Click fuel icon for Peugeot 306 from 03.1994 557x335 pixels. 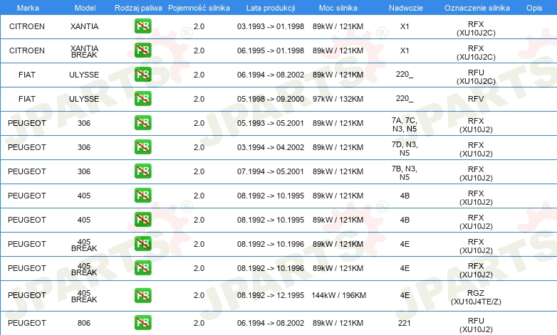click(x=142, y=147)
